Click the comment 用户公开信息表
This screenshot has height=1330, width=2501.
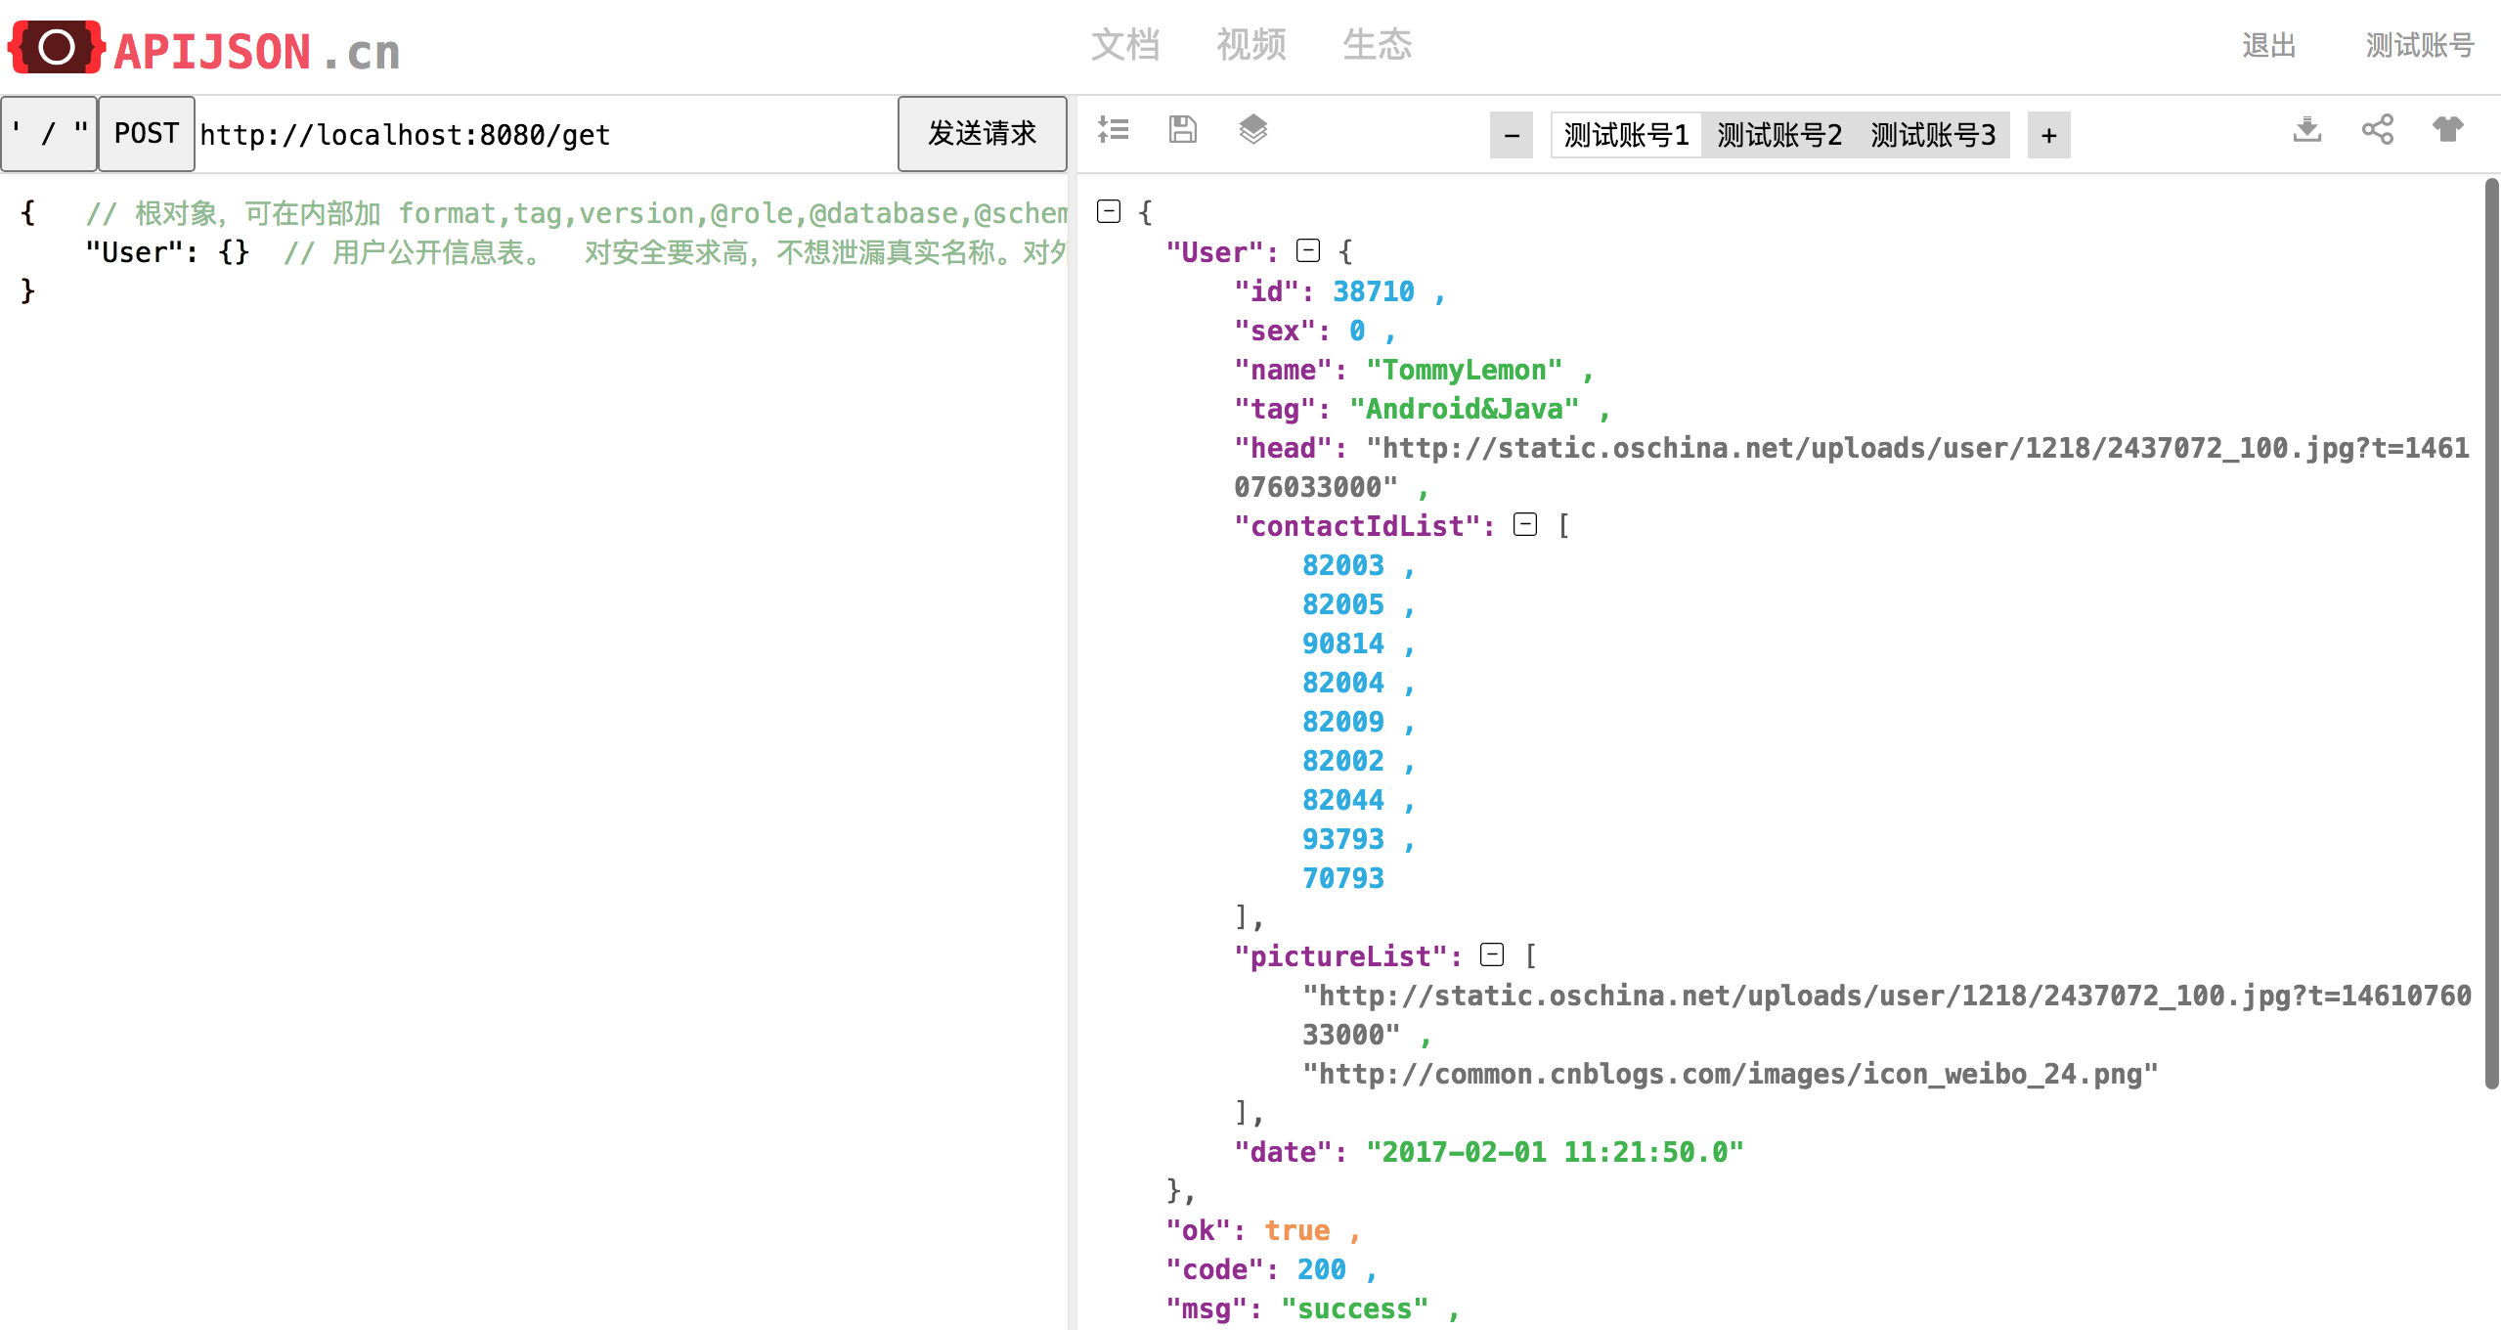coord(675,252)
